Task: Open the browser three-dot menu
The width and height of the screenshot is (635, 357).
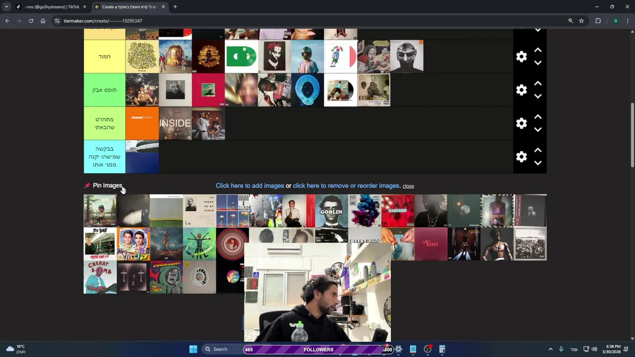Action: pos(628,21)
